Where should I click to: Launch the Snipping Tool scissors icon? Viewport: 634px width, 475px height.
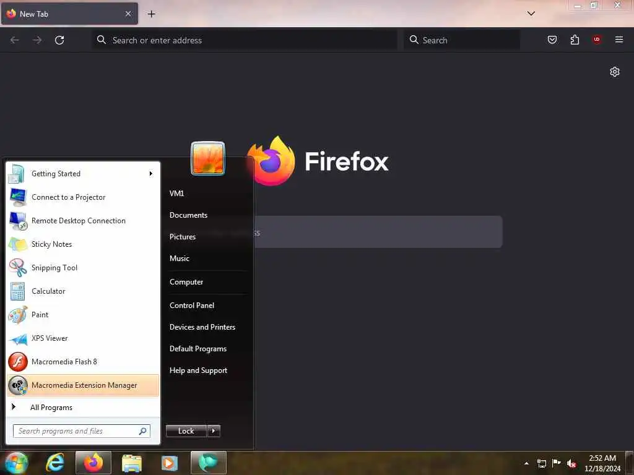click(18, 267)
